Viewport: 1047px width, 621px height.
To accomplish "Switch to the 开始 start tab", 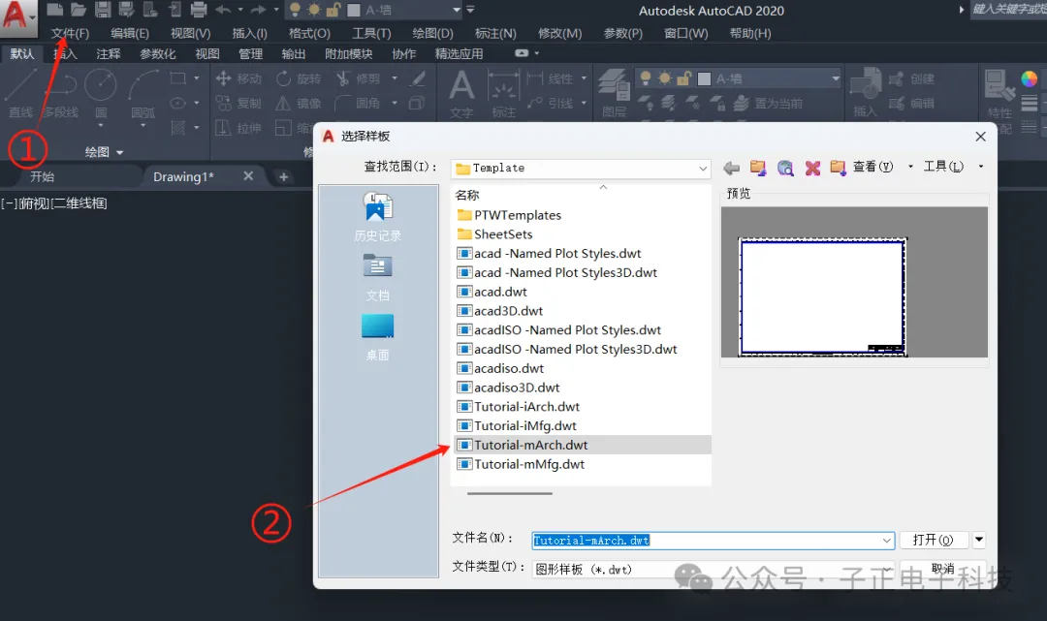I will pos(42,176).
